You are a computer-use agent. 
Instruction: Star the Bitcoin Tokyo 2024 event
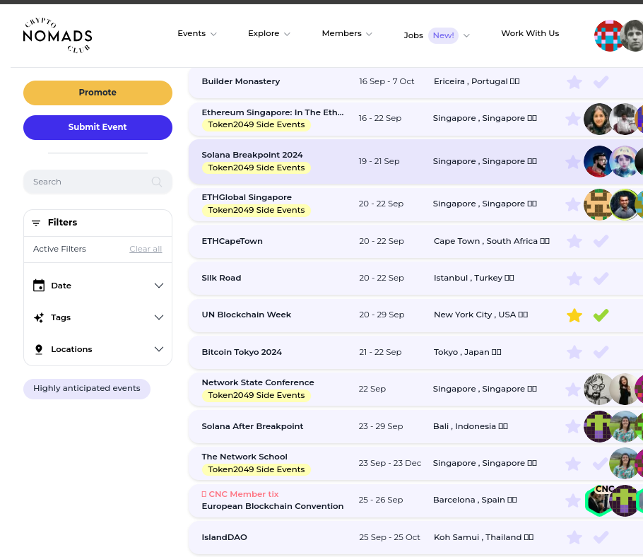(x=574, y=352)
